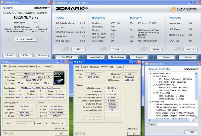Click Submit Your Results button
Viewport: 201px width, 136px height.
coord(26,40)
